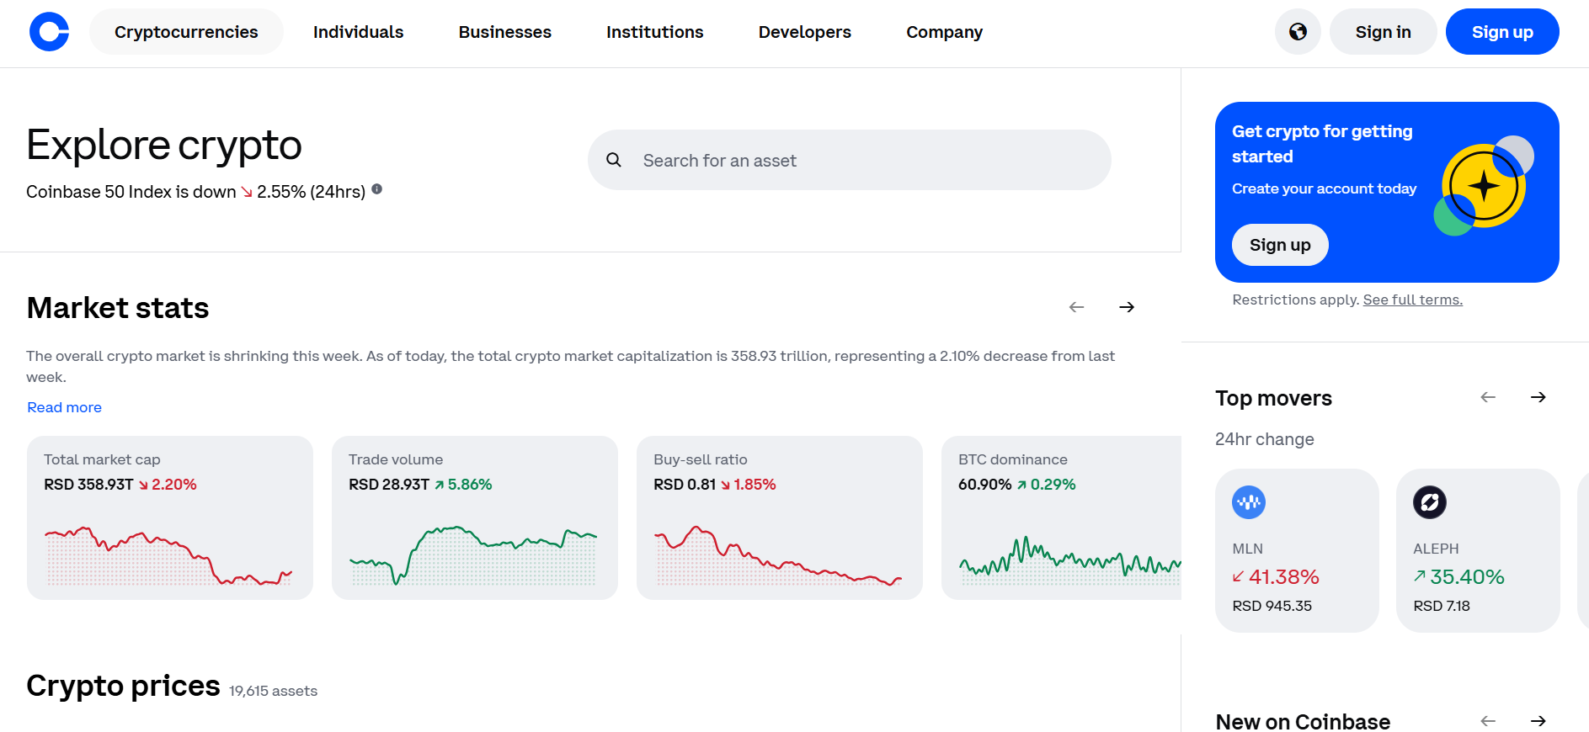Click the info icon beside Coinbase 50 Index
This screenshot has height=732, width=1589.
click(377, 189)
